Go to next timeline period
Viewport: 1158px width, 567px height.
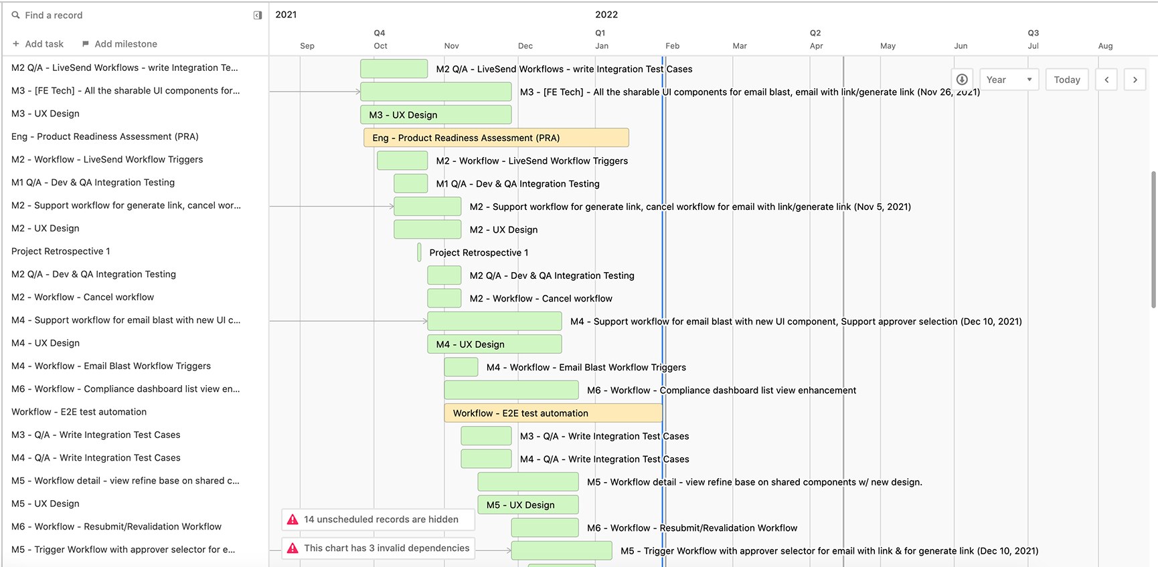click(x=1135, y=80)
